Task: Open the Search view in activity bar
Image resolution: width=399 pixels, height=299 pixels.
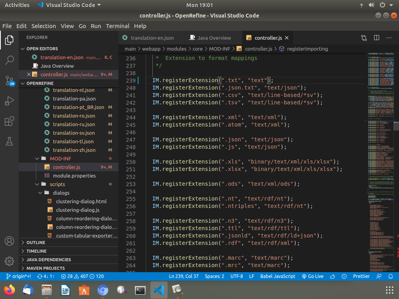Action: tap(9, 60)
